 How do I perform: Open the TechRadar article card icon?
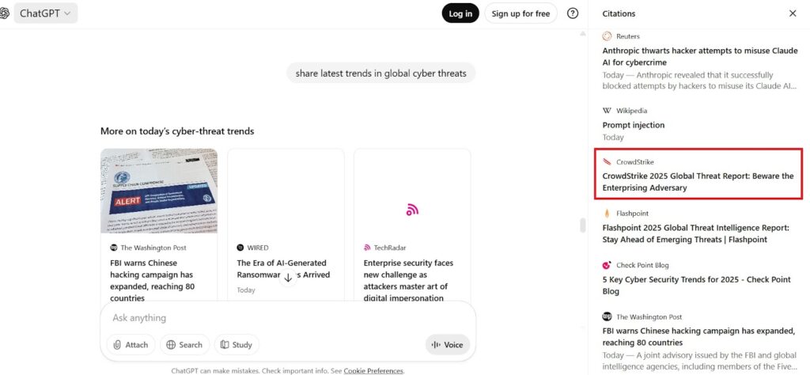[411, 209]
